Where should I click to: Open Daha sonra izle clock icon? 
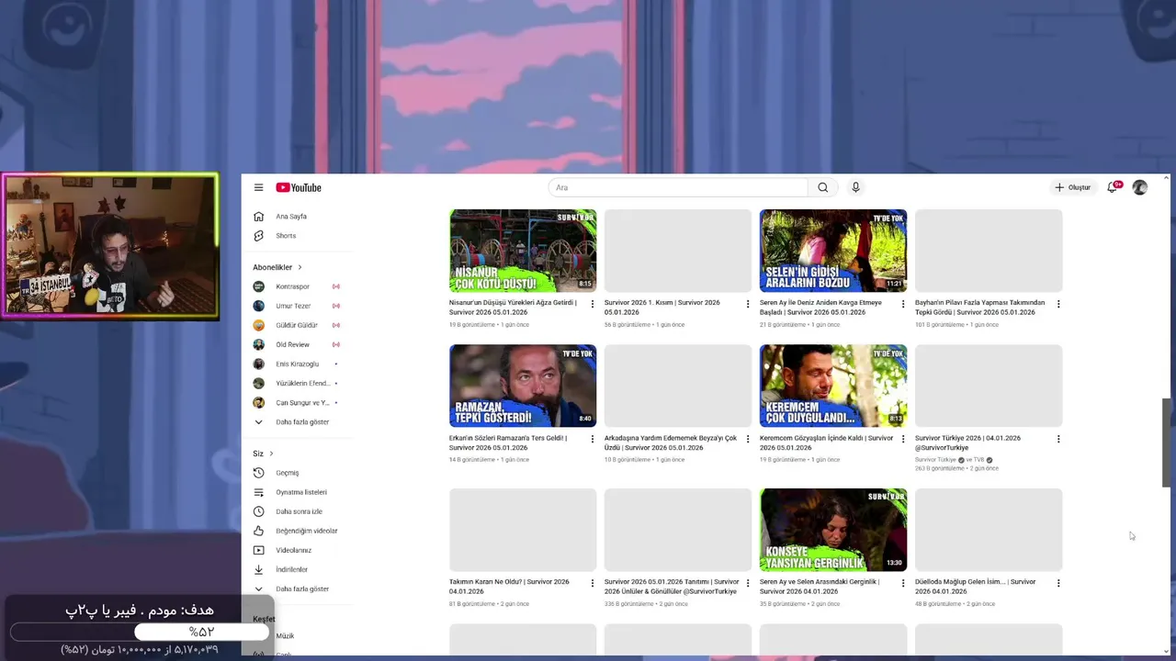(258, 511)
